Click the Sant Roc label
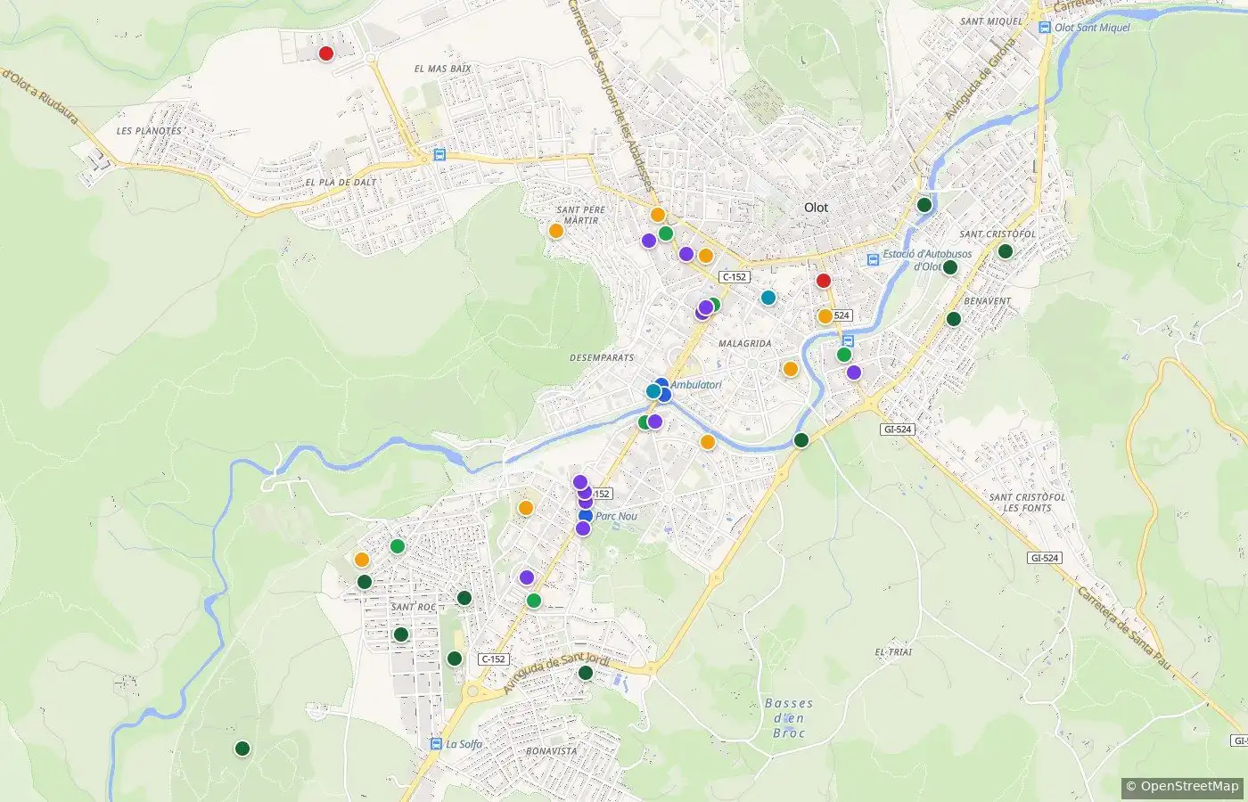Screen dimensions: 1248x802 click(x=414, y=608)
